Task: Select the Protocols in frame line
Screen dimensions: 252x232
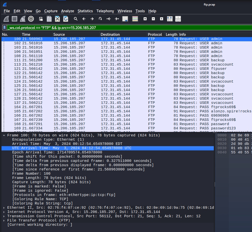Action: click(x=108, y=195)
